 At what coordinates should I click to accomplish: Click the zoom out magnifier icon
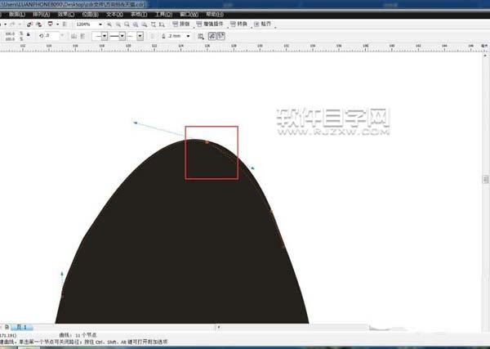click(118, 25)
